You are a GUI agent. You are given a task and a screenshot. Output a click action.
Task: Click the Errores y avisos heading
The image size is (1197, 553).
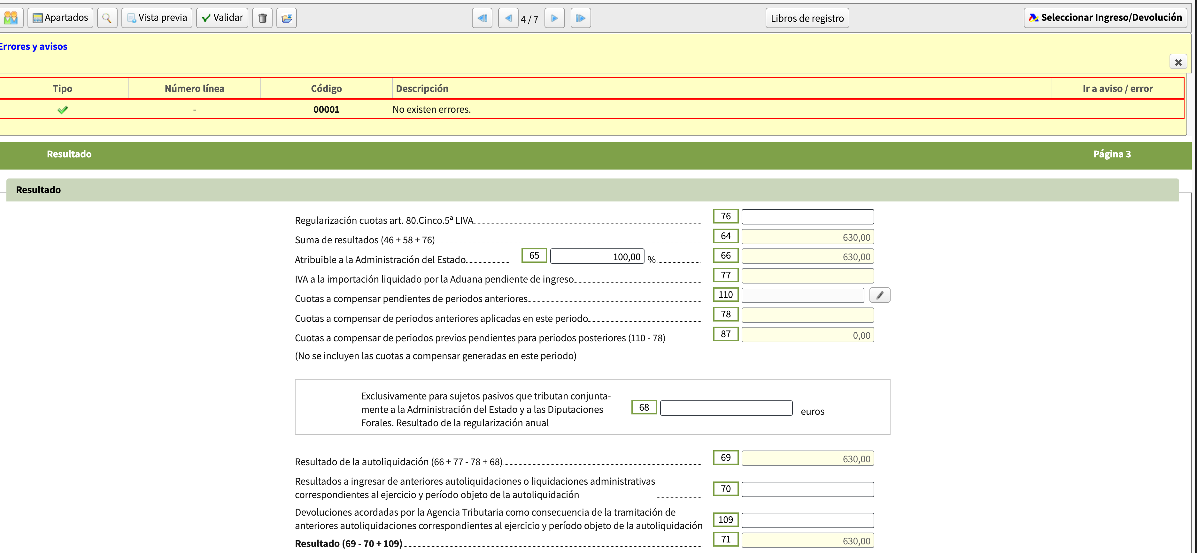(x=34, y=46)
